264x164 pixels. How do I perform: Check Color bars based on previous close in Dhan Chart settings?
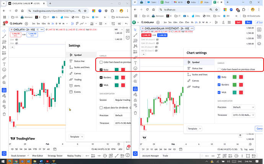pos(219,69)
